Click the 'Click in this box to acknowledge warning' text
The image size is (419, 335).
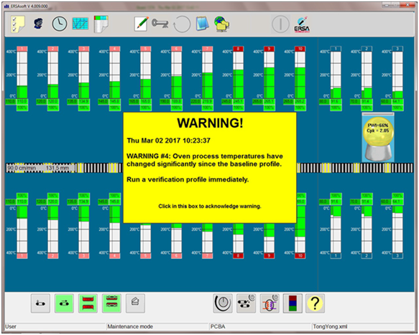coord(210,206)
